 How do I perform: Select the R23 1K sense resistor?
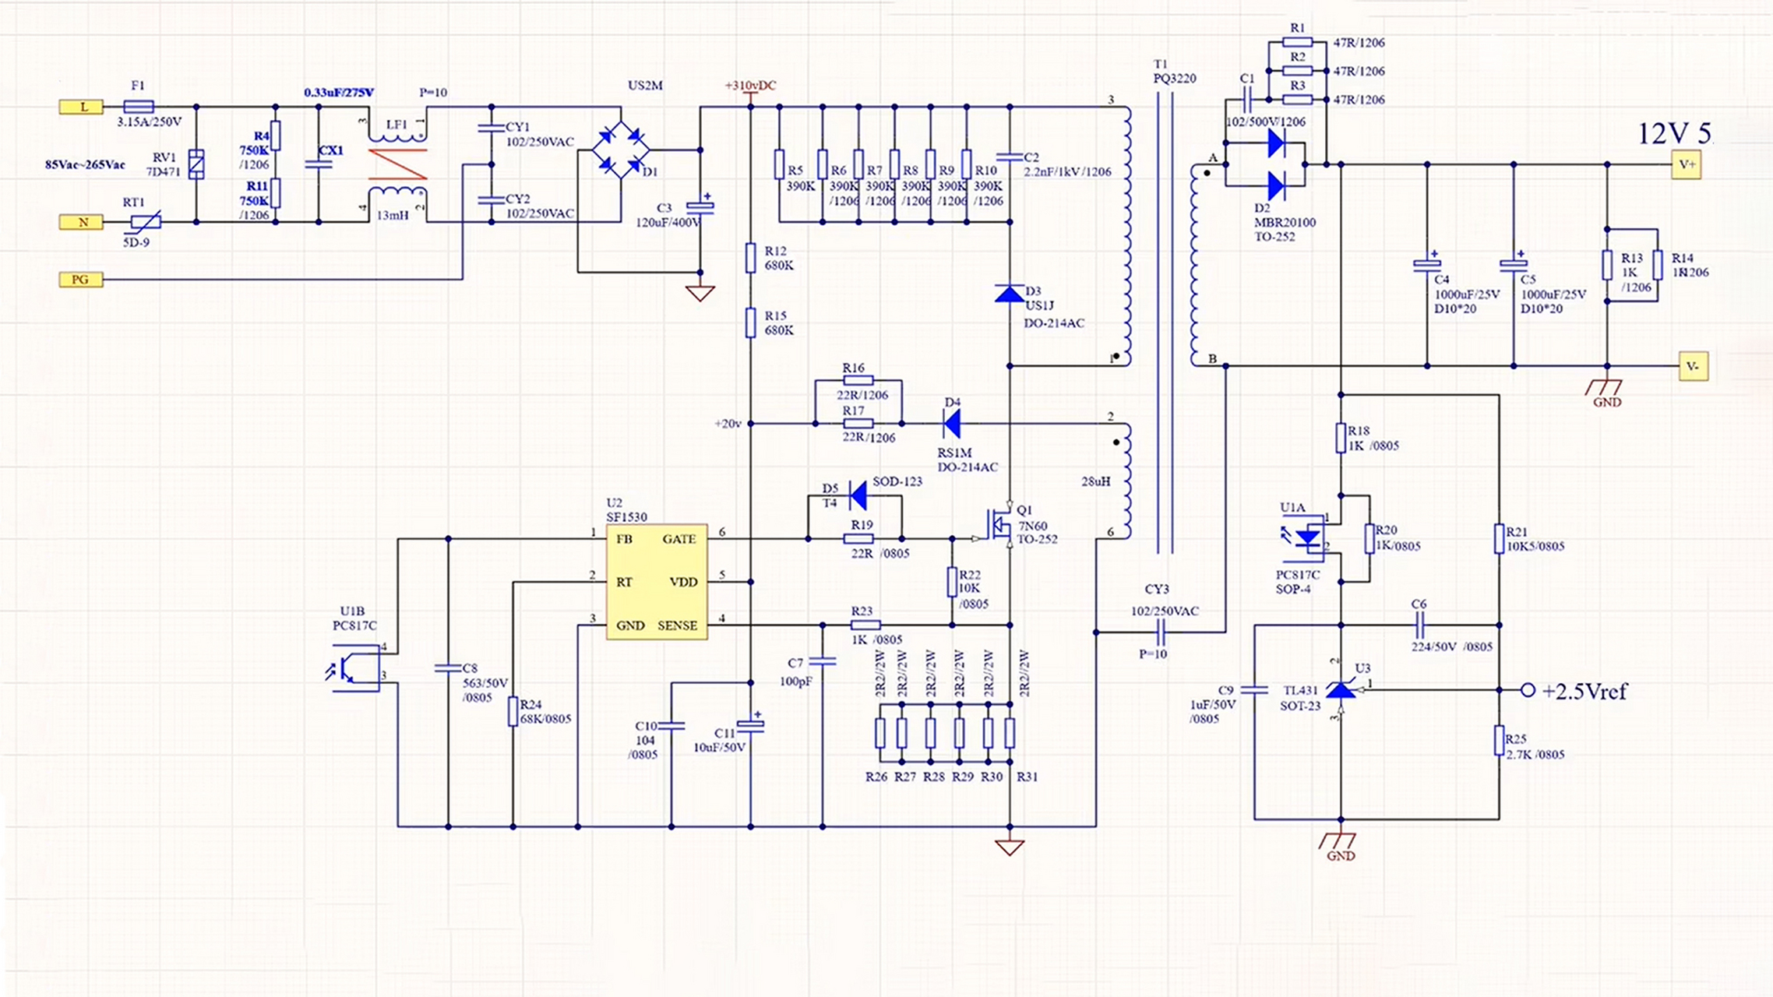865,625
